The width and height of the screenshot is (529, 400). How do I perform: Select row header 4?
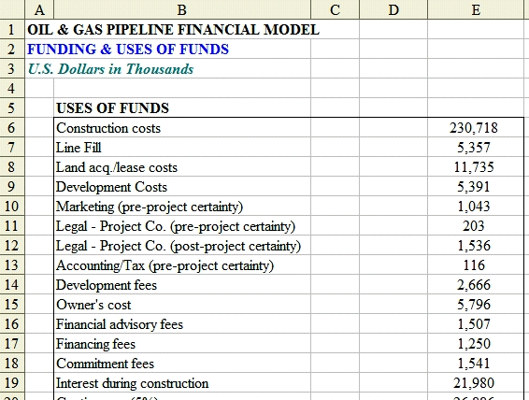click(12, 88)
